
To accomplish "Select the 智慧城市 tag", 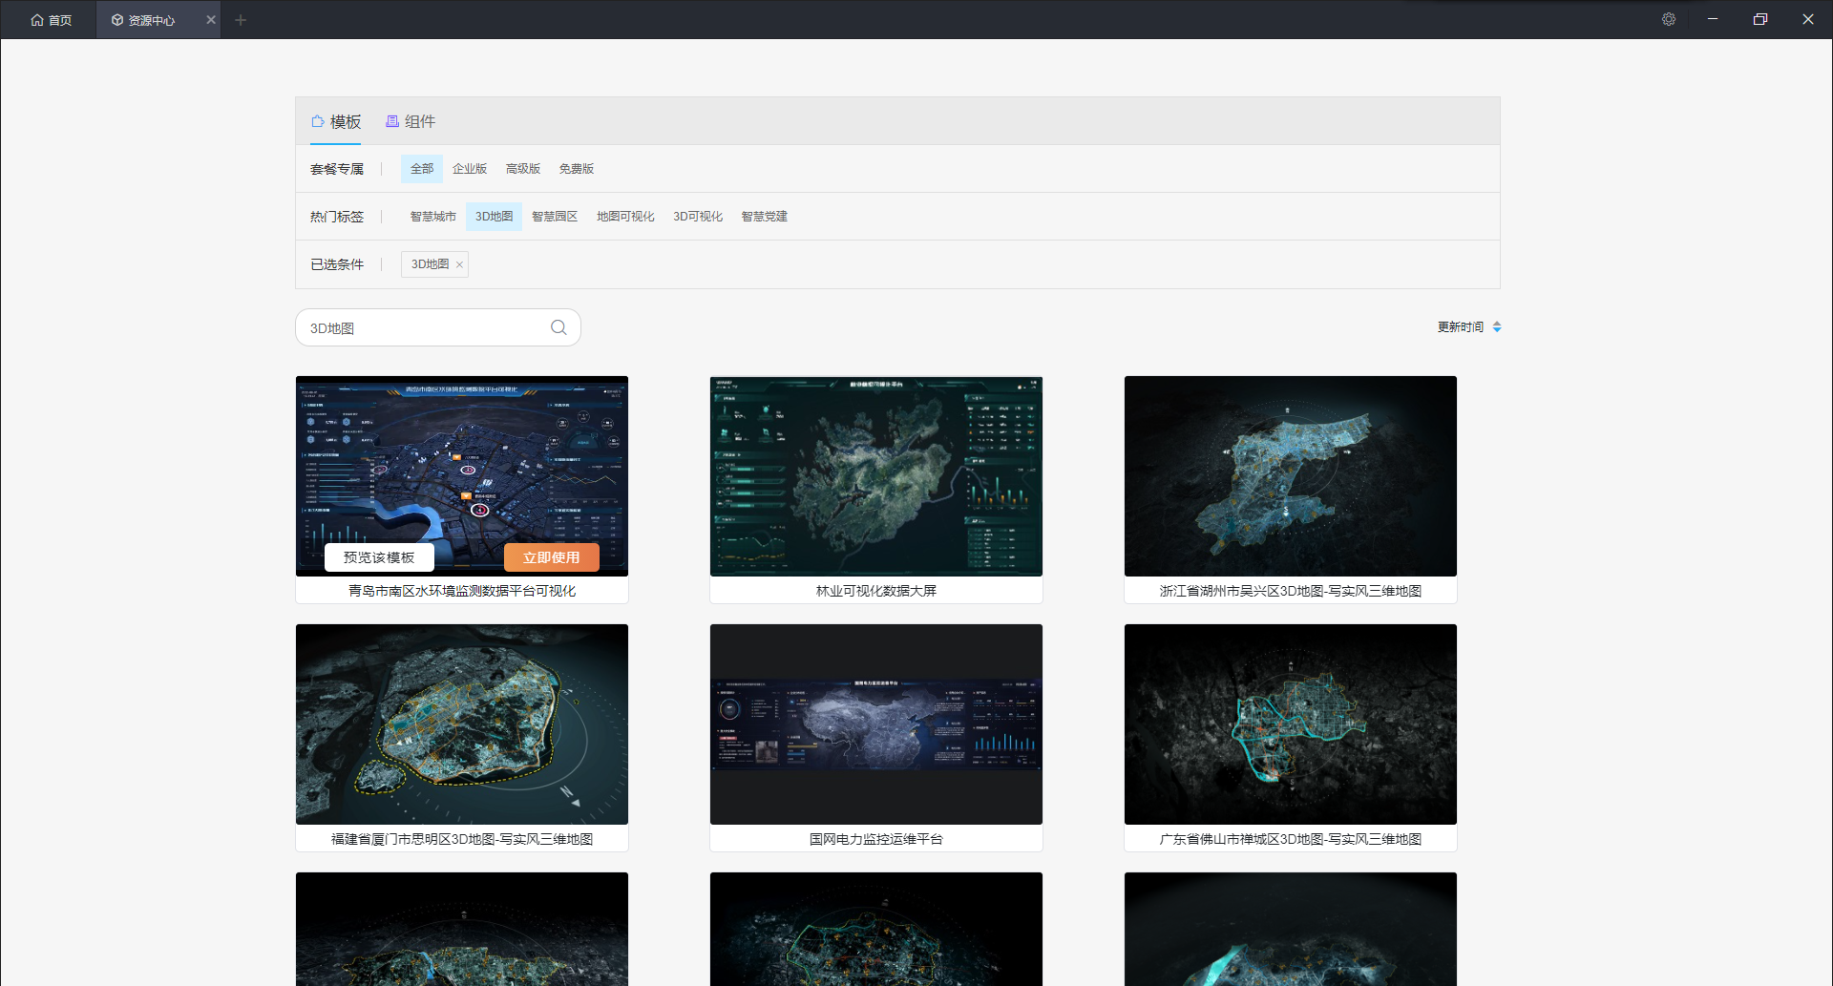I will click(433, 217).
